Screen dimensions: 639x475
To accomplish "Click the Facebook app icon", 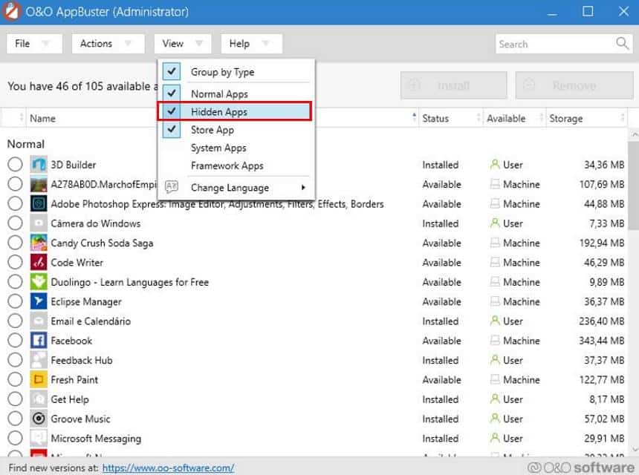I will [39, 340].
